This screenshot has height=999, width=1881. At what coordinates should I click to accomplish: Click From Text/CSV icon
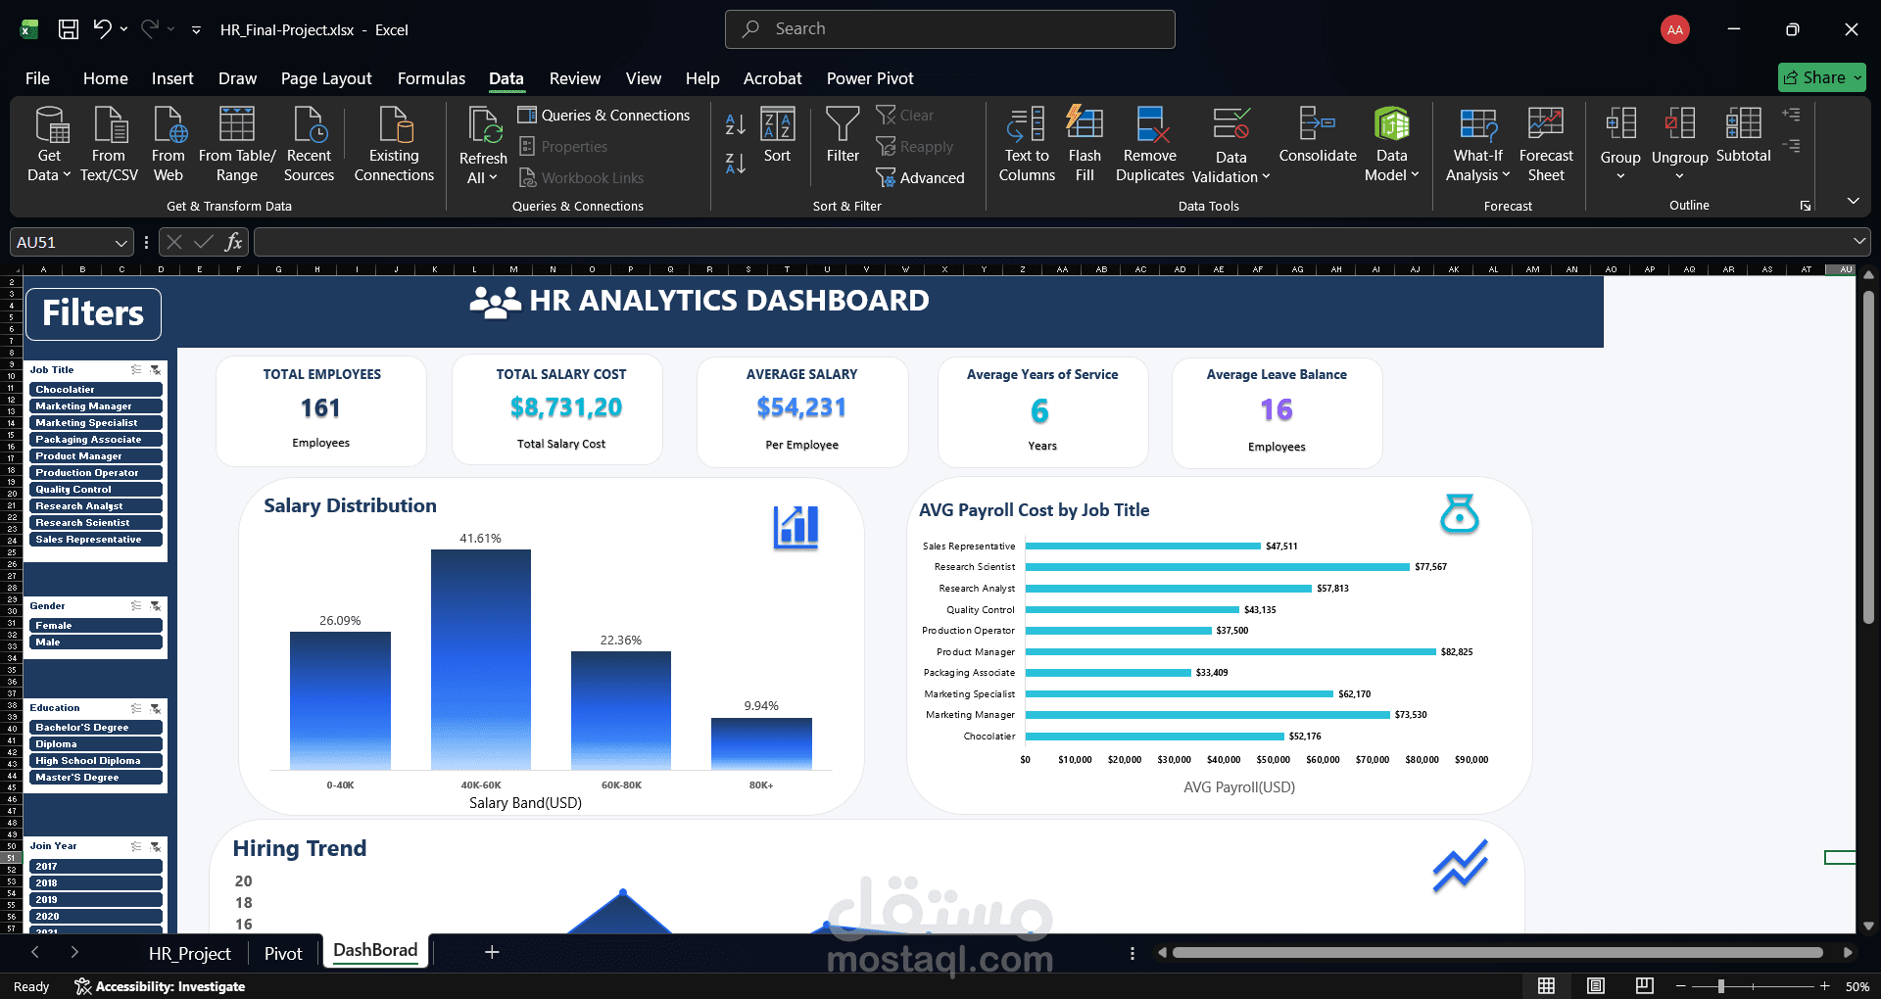click(109, 144)
